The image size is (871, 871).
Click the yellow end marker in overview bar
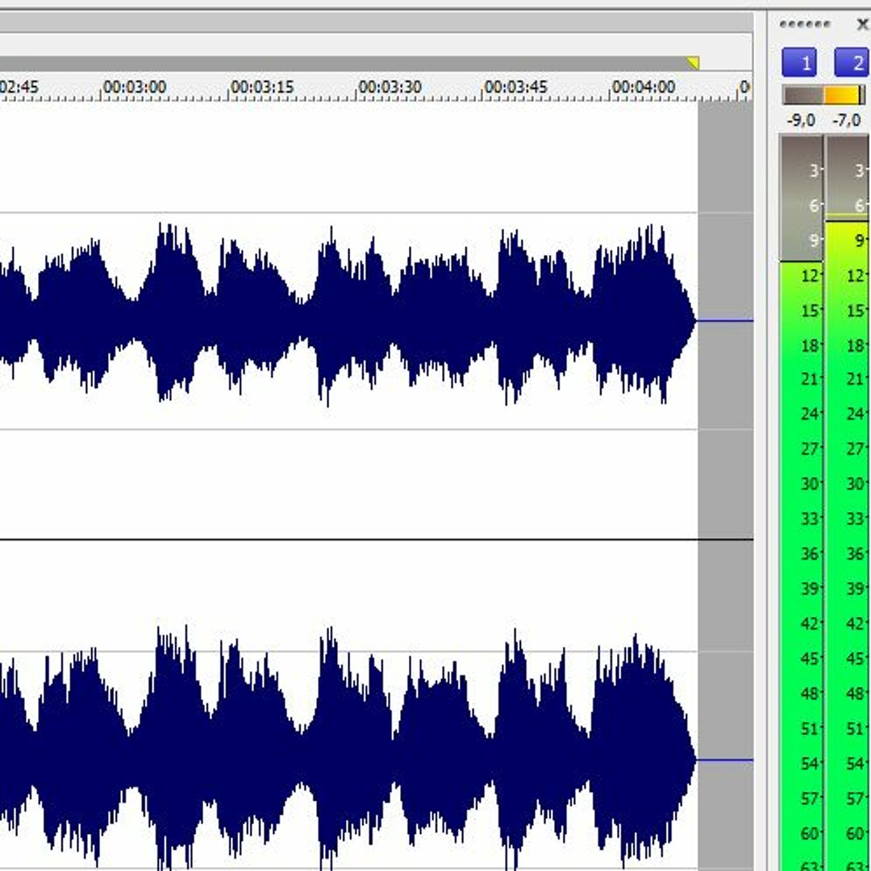pos(692,63)
